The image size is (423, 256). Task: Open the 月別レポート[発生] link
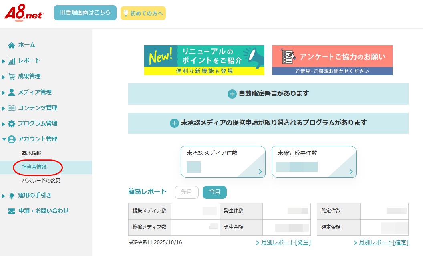click(x=286, y=242)
